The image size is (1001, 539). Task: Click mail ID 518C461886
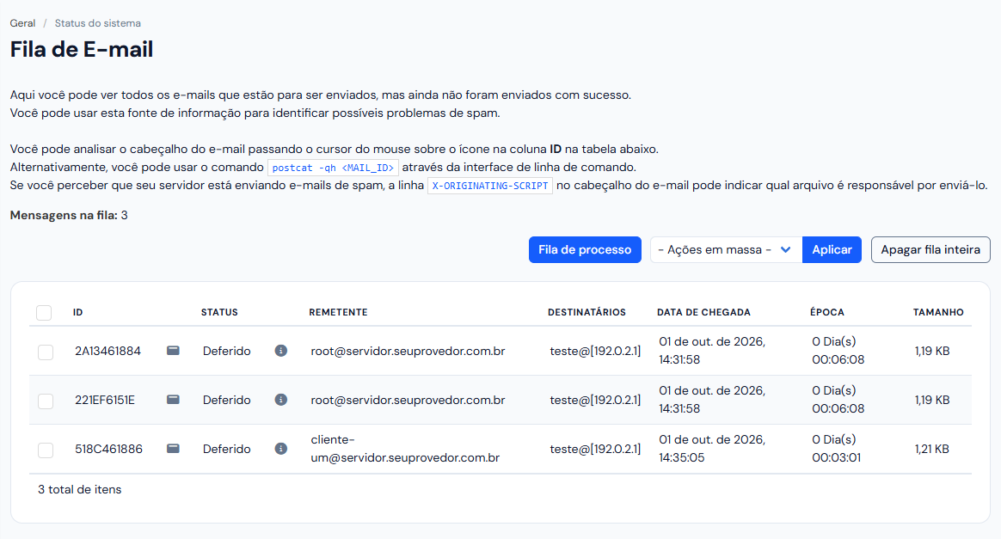(108, 449)
